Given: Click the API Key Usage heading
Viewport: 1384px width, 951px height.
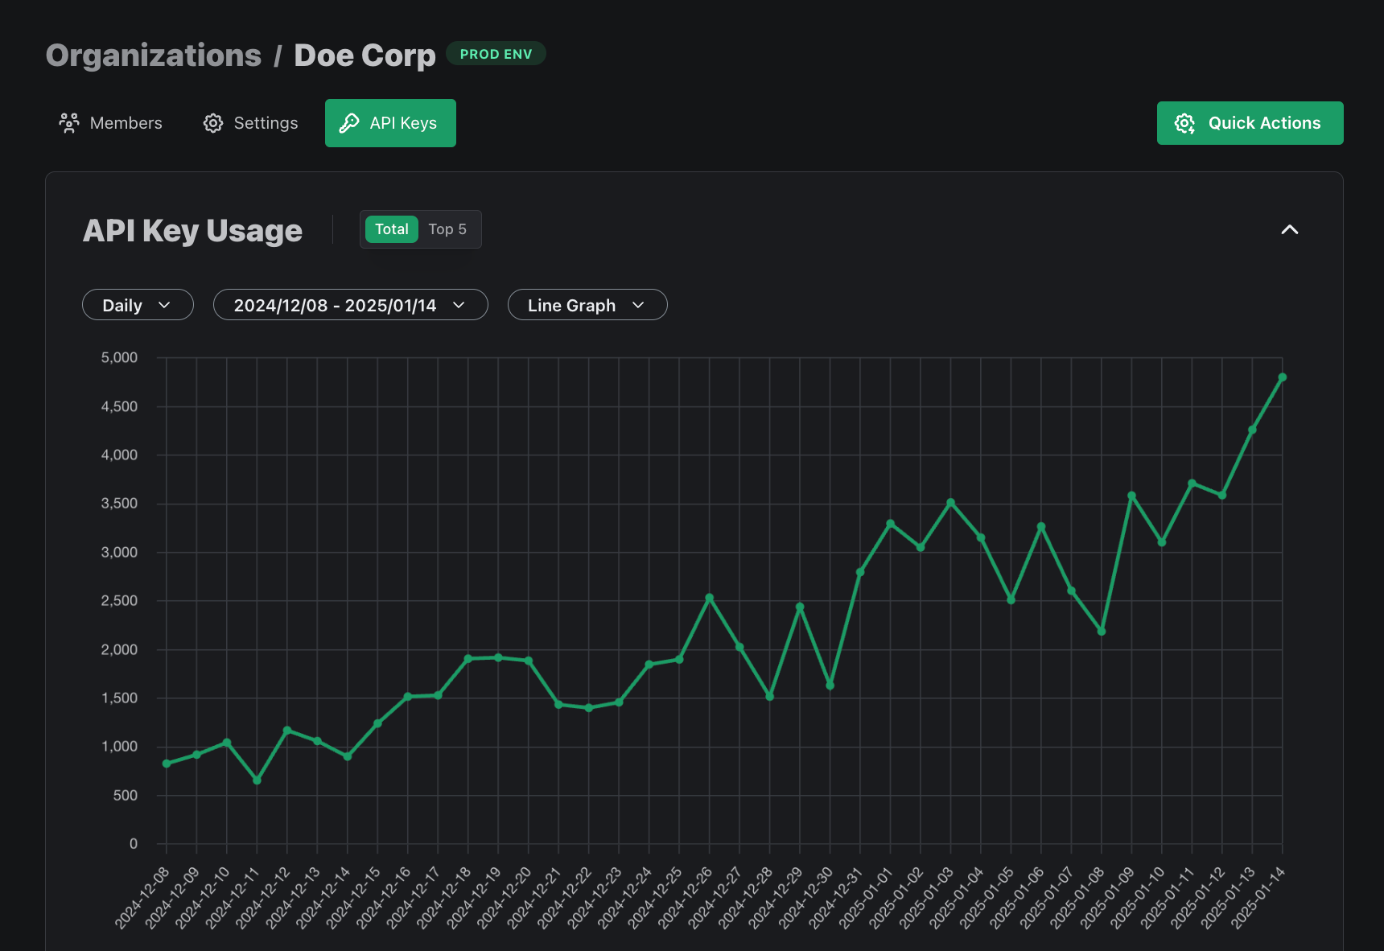Looking at the screenshot, I should (193, 231).
